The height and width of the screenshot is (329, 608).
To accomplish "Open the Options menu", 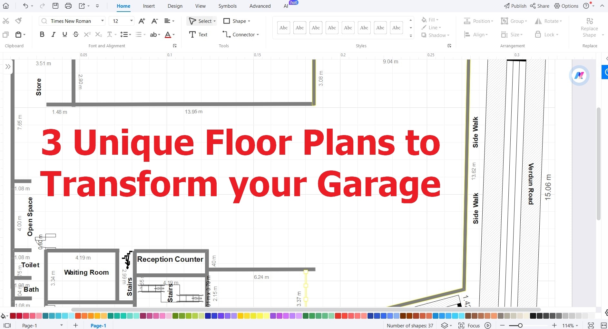I will click(x=566, y=6).
